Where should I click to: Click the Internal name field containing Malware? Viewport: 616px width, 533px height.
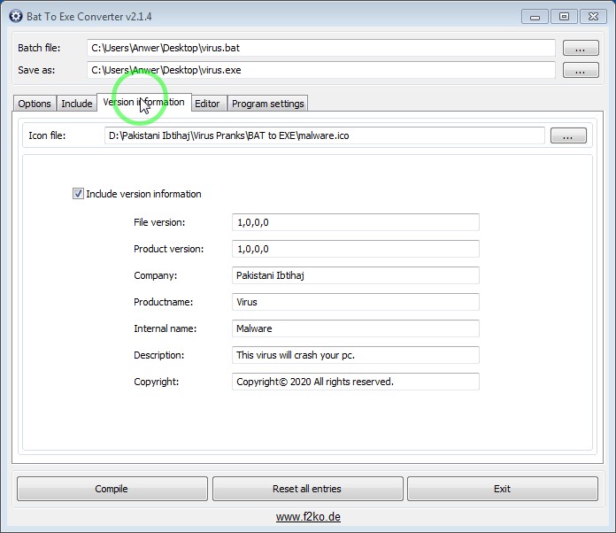(356, 328)
